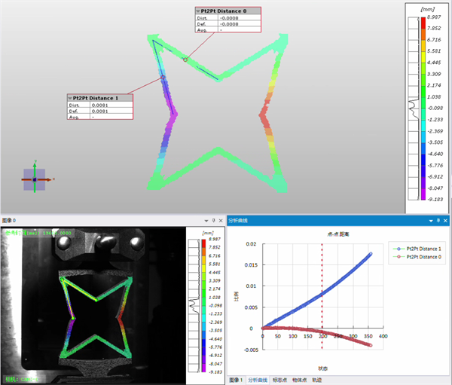Click the green timestamp overlay in camera image
Viewport: 452px width, 385px height.
tap(38, 233)
